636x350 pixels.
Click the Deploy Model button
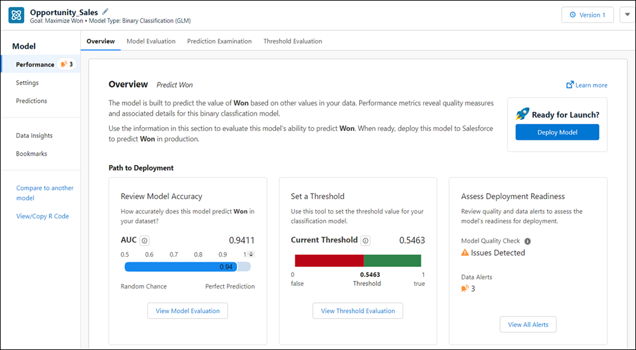pos(557,132)
